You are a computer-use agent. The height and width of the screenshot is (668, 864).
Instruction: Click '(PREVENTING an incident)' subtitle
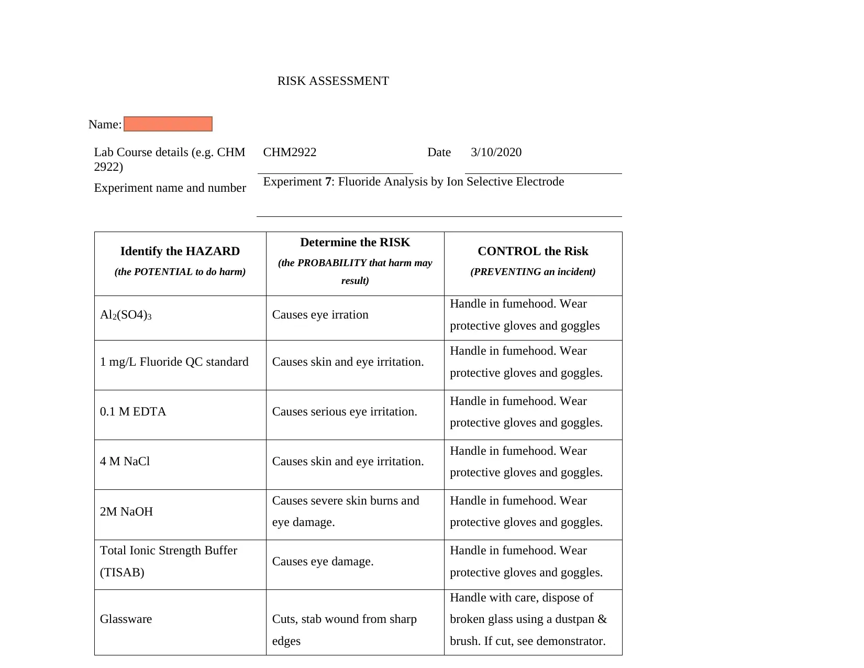coord(533,272)
